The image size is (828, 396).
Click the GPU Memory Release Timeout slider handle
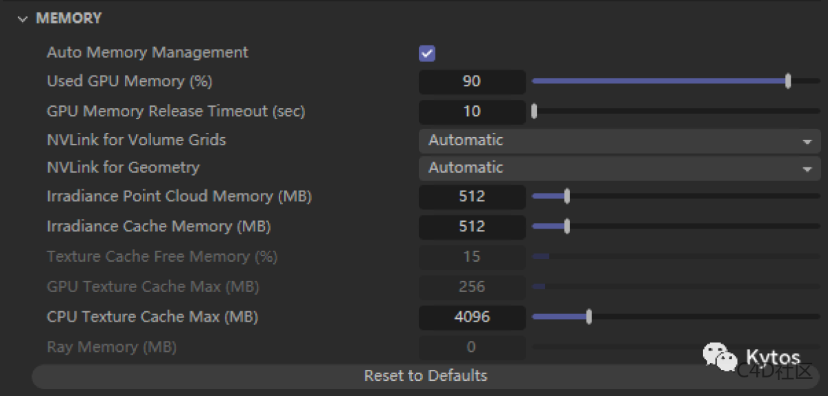click(534, 111)
